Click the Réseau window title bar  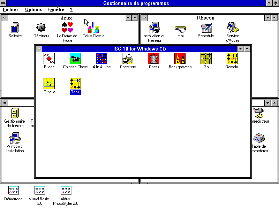coord(206,18)
